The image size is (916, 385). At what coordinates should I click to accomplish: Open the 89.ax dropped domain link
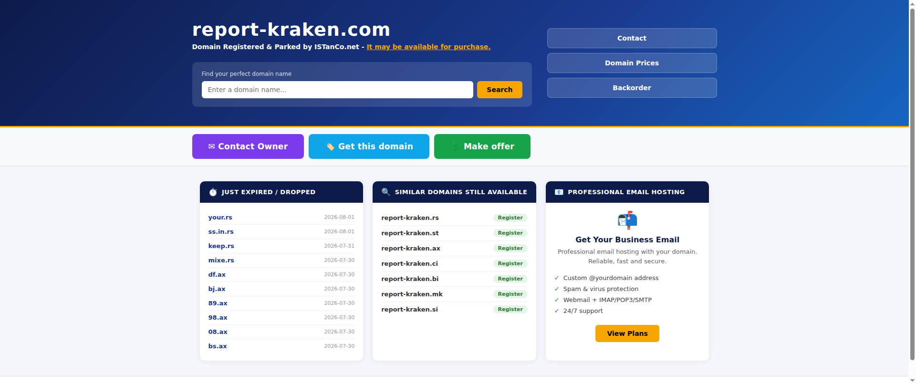coord(218,303)
